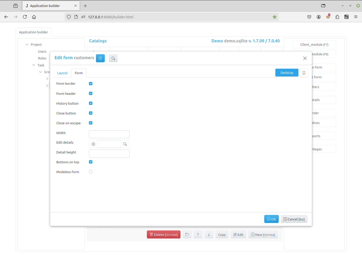This screenshot has height=255, width=362.
Task: Toggle the mobile preview phone icon
Action: pyautogui.click(x=304, y=73)
